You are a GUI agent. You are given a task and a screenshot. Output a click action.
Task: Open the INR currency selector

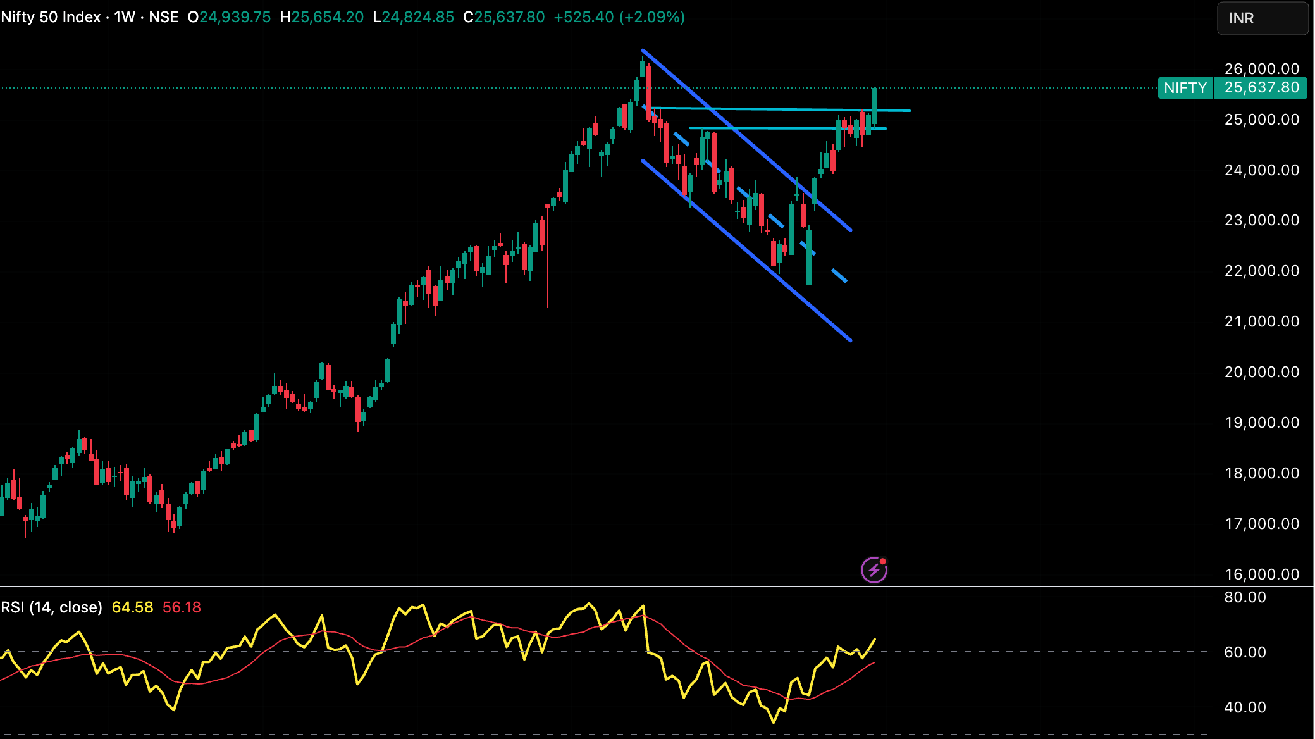click(1262, 18)
